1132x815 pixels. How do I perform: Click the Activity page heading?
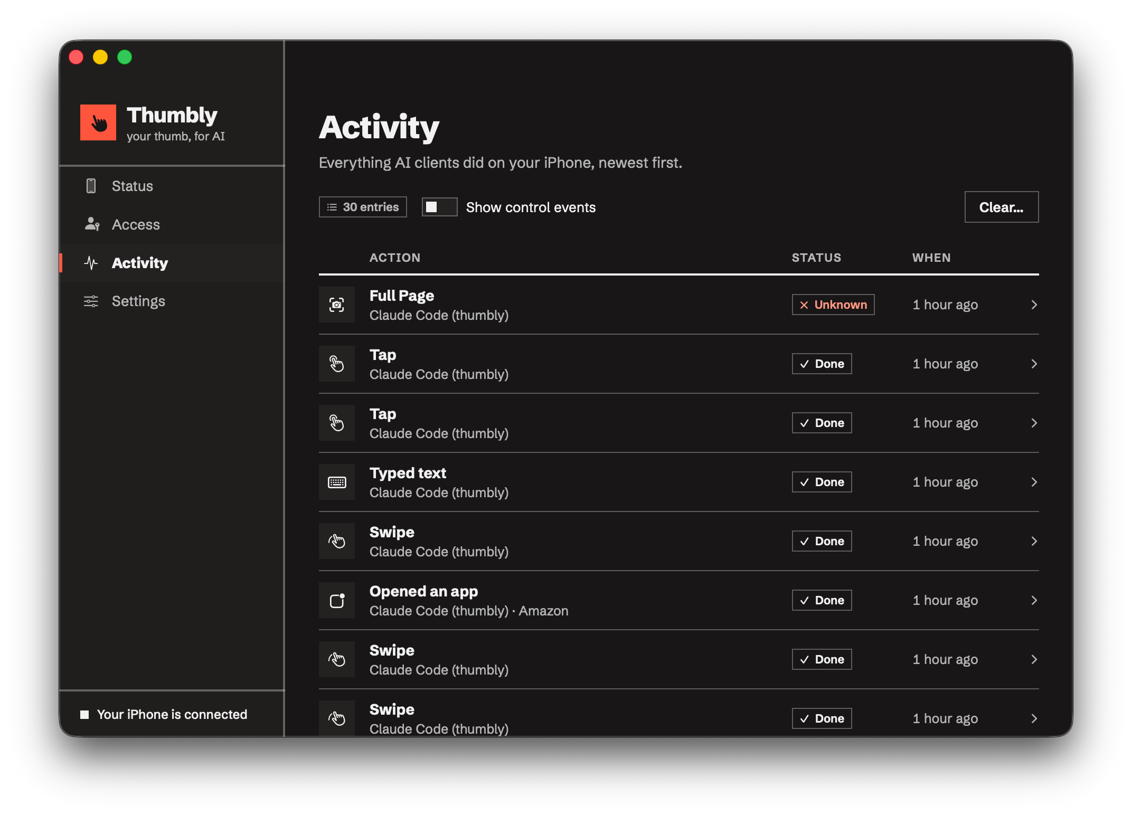pos(379,127)
